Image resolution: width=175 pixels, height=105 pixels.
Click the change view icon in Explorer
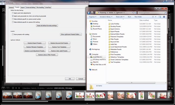click(x=153, y=17)
